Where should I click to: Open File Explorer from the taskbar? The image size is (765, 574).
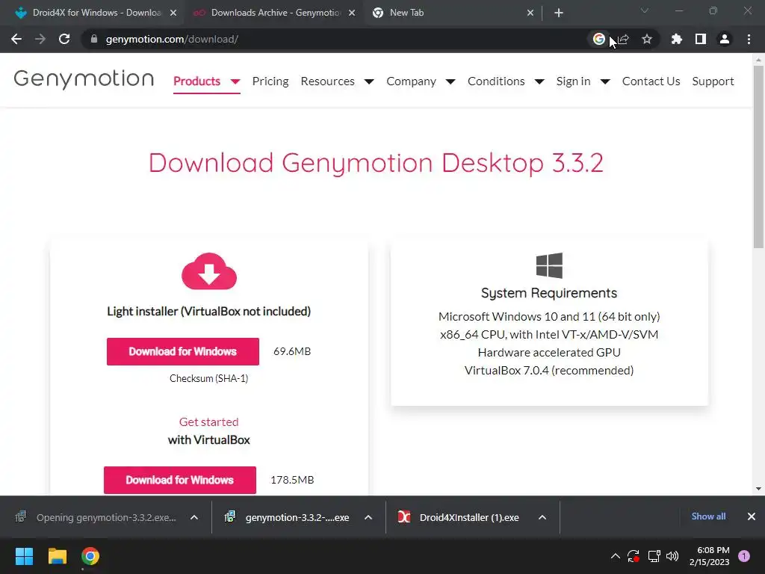pos(57,556)
